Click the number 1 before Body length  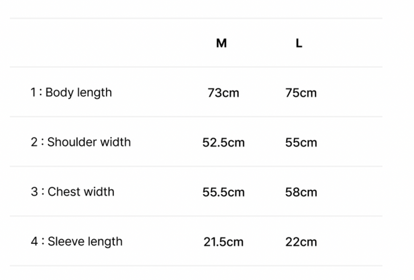34,92
